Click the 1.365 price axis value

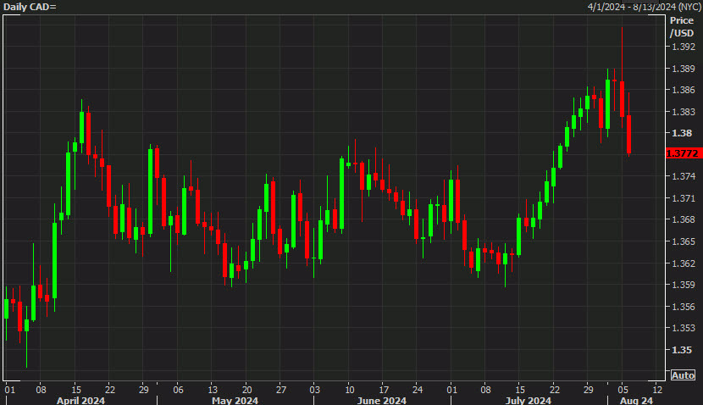[683, 241]
